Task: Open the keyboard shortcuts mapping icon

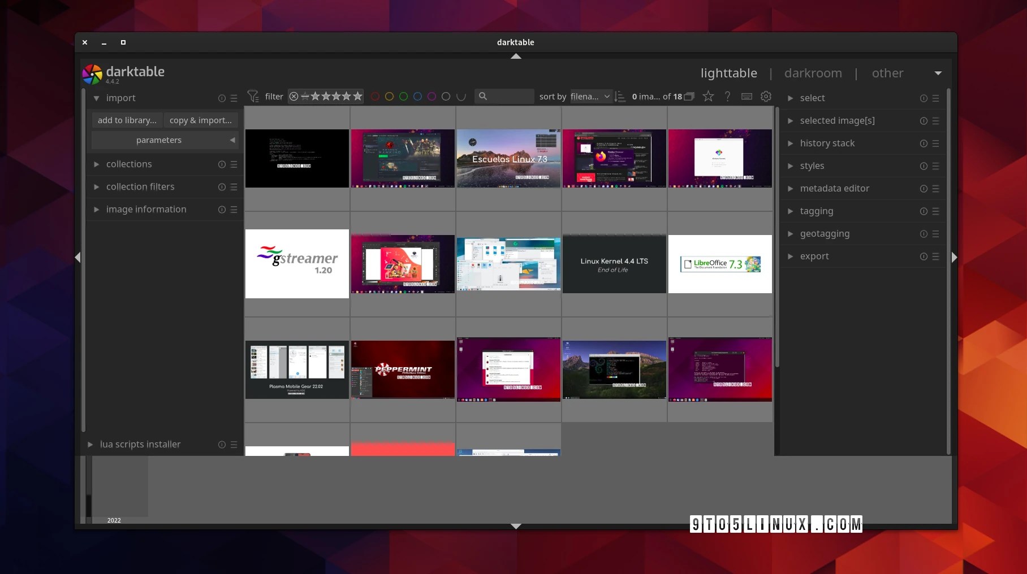Action: [x=746, y=96]
